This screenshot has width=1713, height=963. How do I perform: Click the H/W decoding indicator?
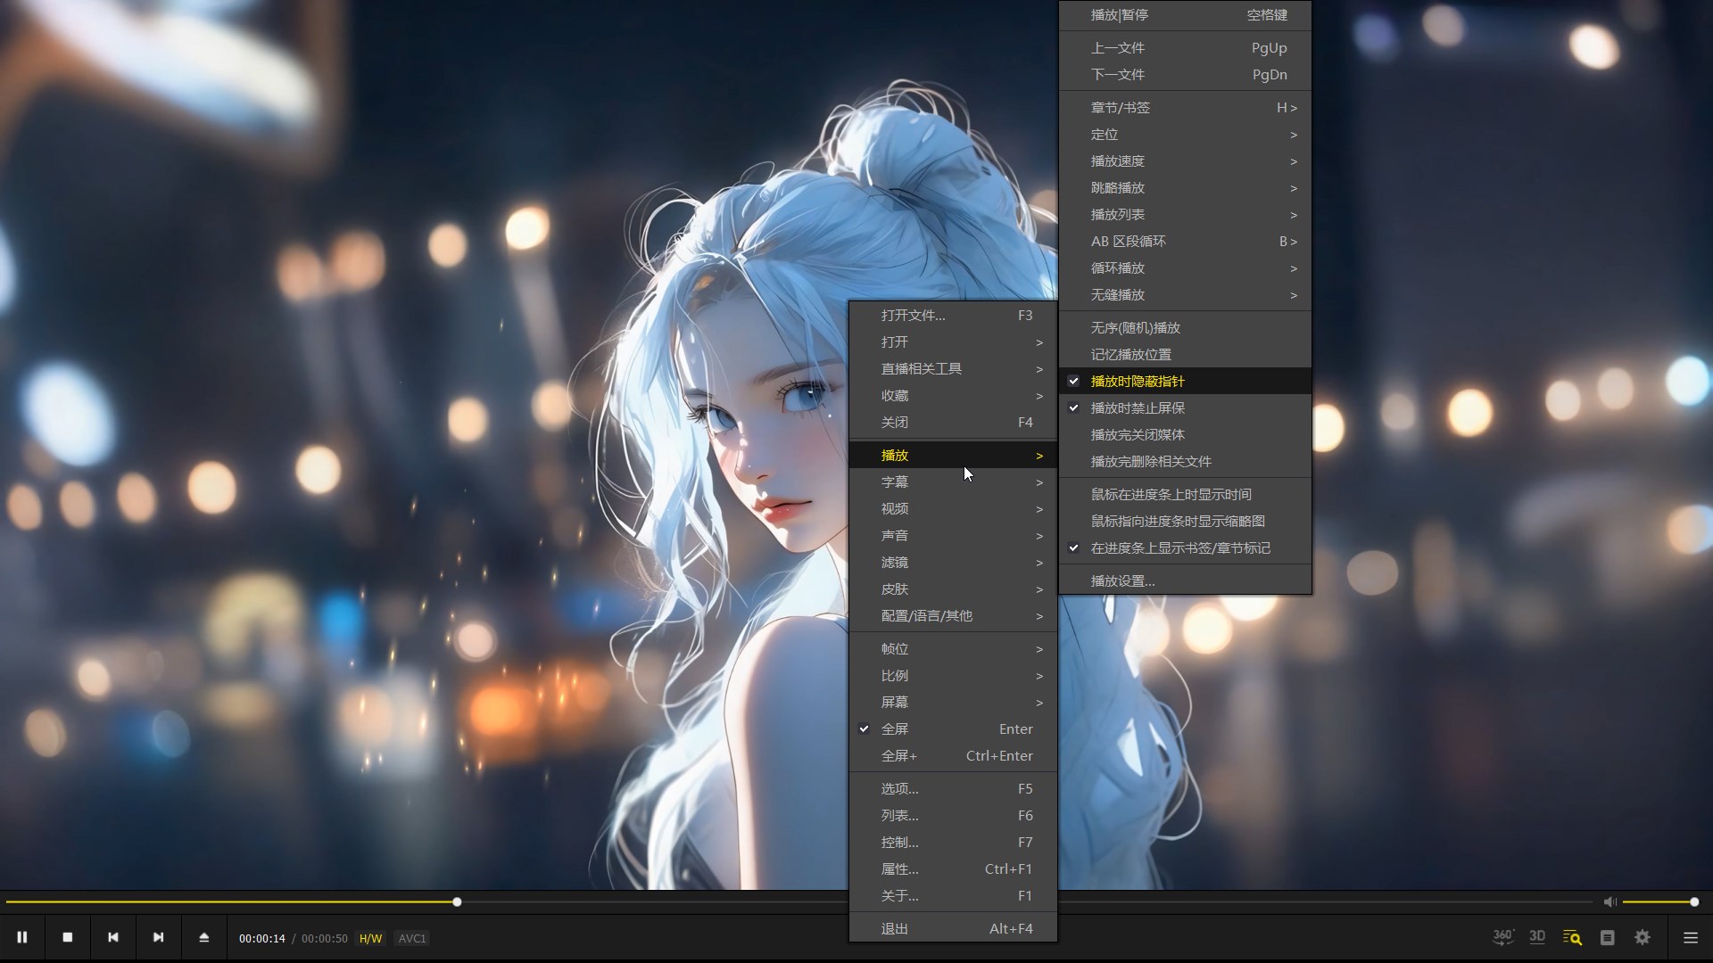(370, 938)
